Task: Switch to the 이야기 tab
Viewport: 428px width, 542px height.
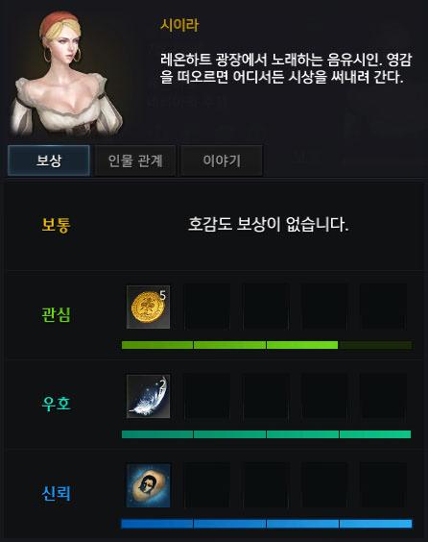Action: pyautogui.click(x=222, y=160)
